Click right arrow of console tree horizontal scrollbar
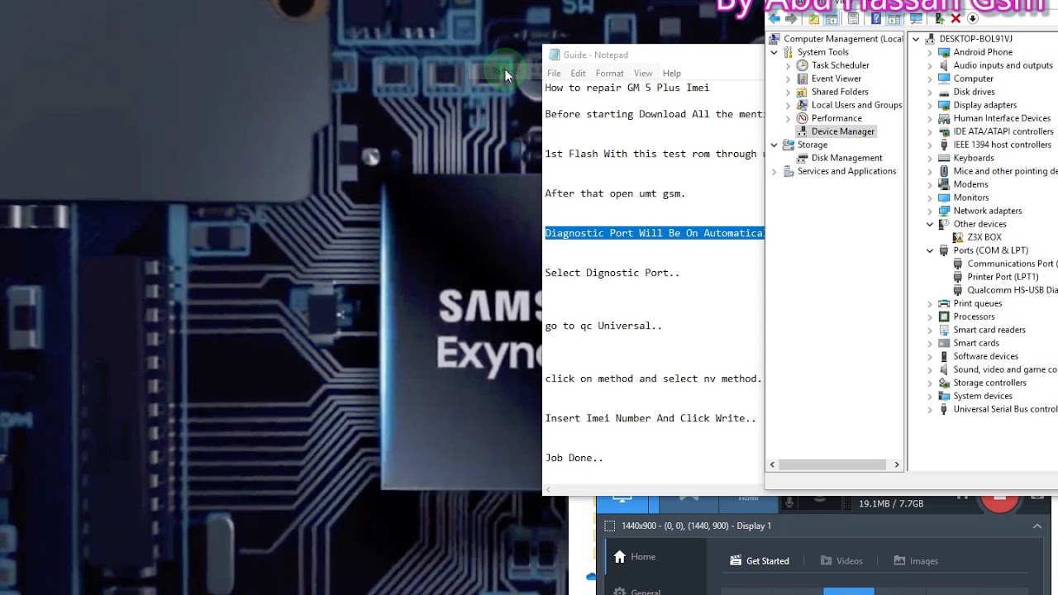The image size is (1058, 595). click(x=897, y=464)
